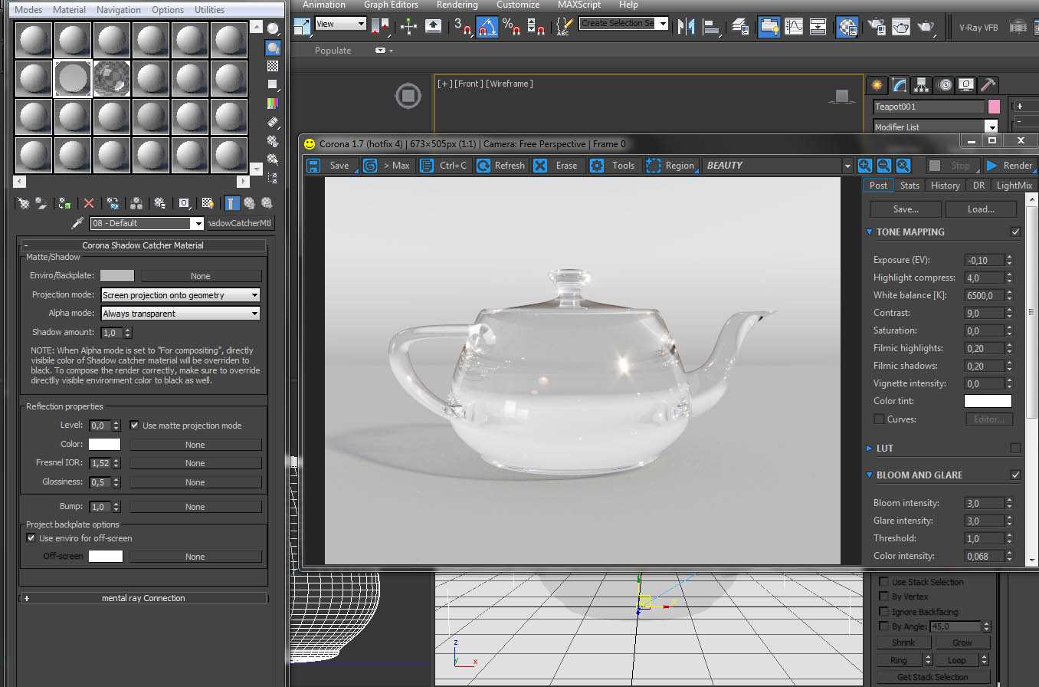Uncheck Use enviro for off-screen
Screen dimensions: 1039x687
click(31, 538)
